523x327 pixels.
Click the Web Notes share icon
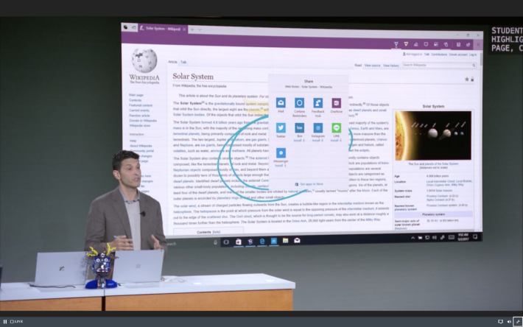tap(468, 44)
